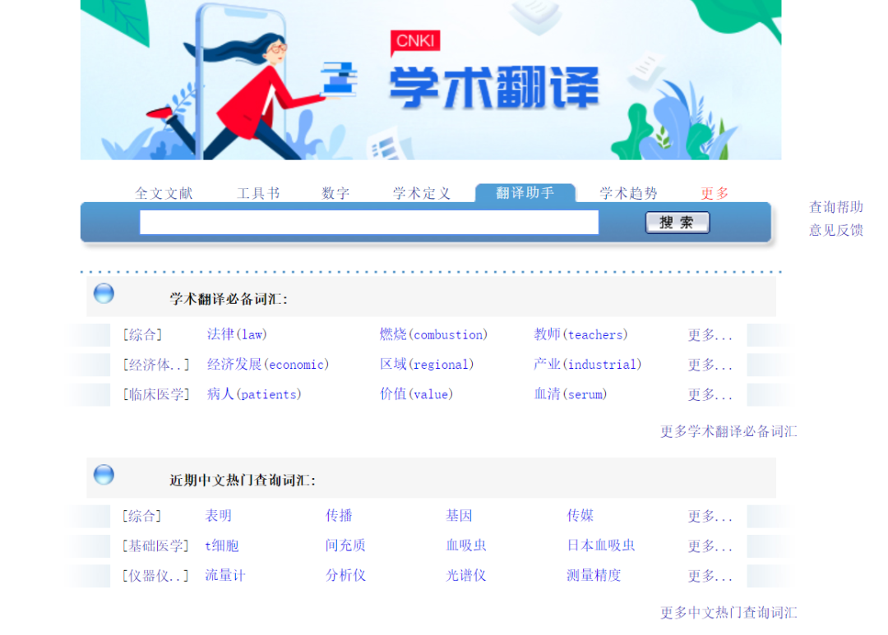Open the 间充质 hot term
888x635 pixels.
tap(345, 545)
